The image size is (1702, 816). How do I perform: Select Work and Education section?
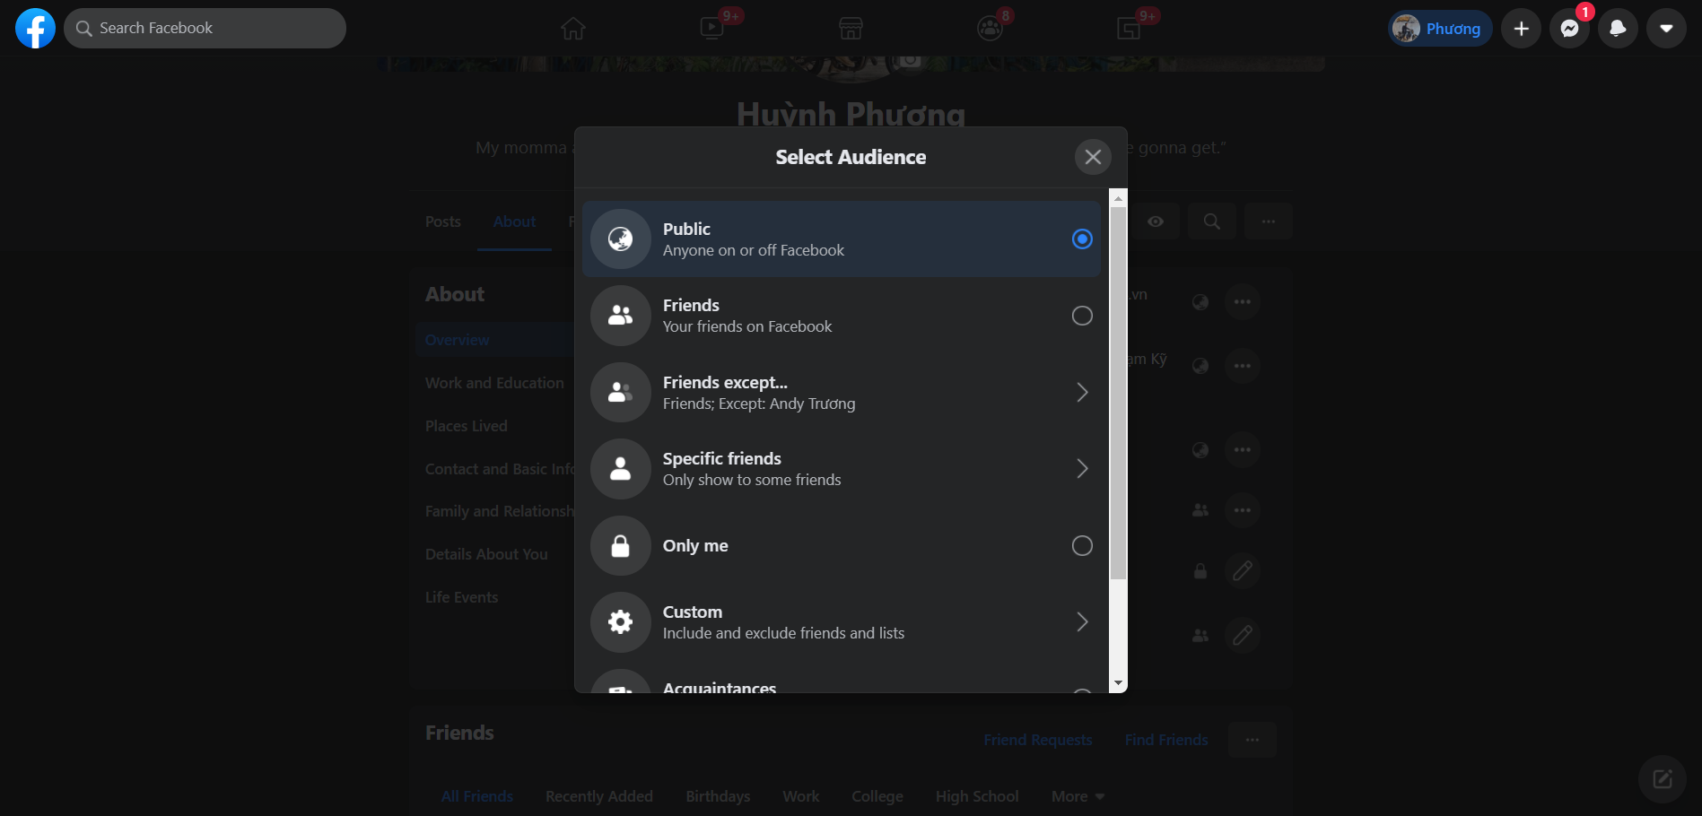494,383
